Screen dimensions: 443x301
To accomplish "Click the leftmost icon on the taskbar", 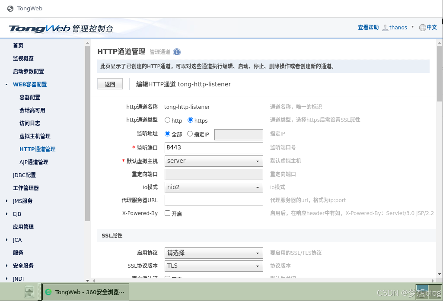I will [x=29, y=292].
